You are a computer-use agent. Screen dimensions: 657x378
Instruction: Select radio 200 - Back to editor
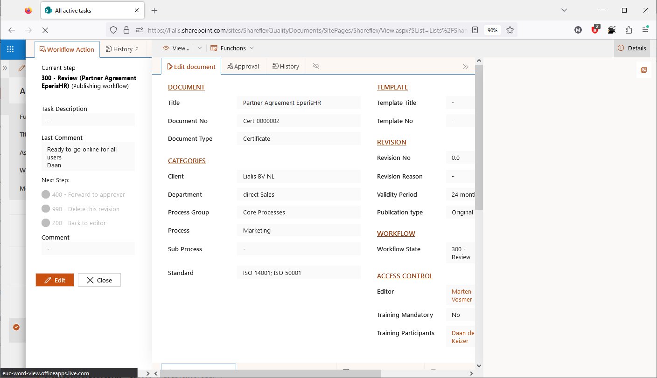(x=46, y=223)
